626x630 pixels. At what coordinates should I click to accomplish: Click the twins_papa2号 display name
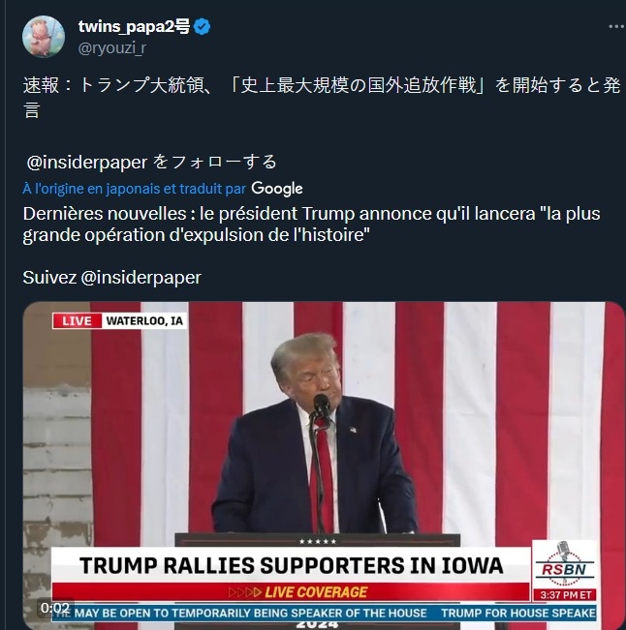134,26
